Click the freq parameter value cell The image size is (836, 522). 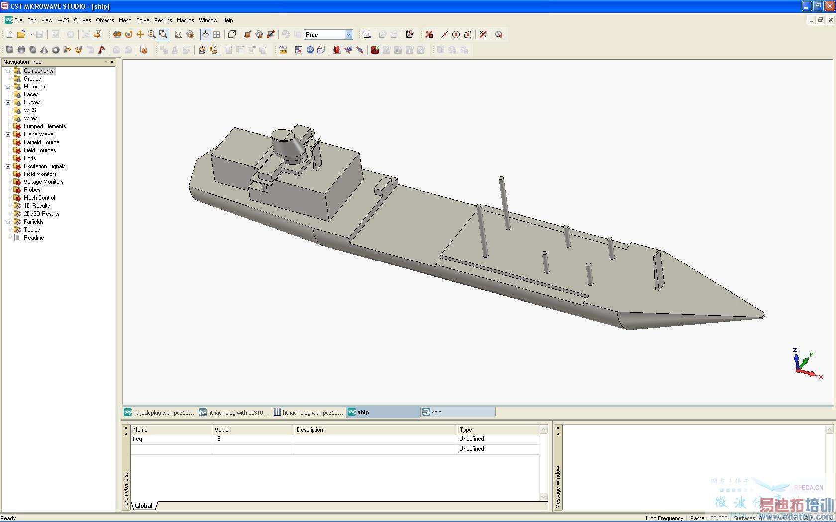[x=252, y=439]
